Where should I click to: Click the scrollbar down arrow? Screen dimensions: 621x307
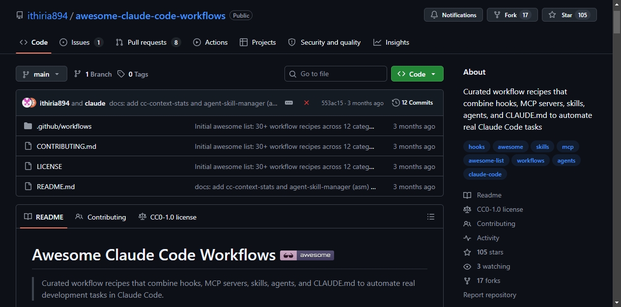click(x=617, y=303)
